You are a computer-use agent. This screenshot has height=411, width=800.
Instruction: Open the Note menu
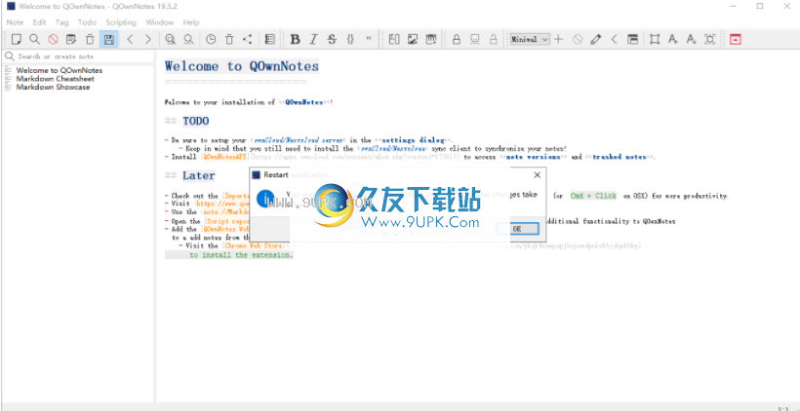click(15, 22)
